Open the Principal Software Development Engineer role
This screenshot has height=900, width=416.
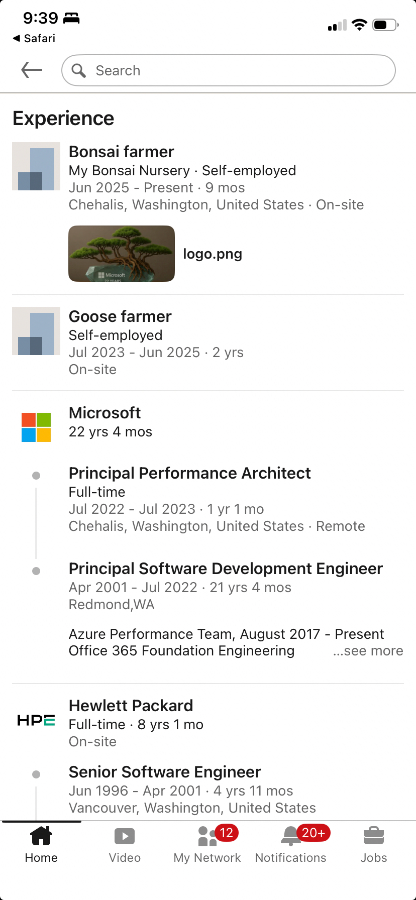tap(226, 569)
